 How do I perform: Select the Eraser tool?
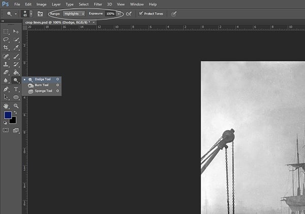(6, 73)
